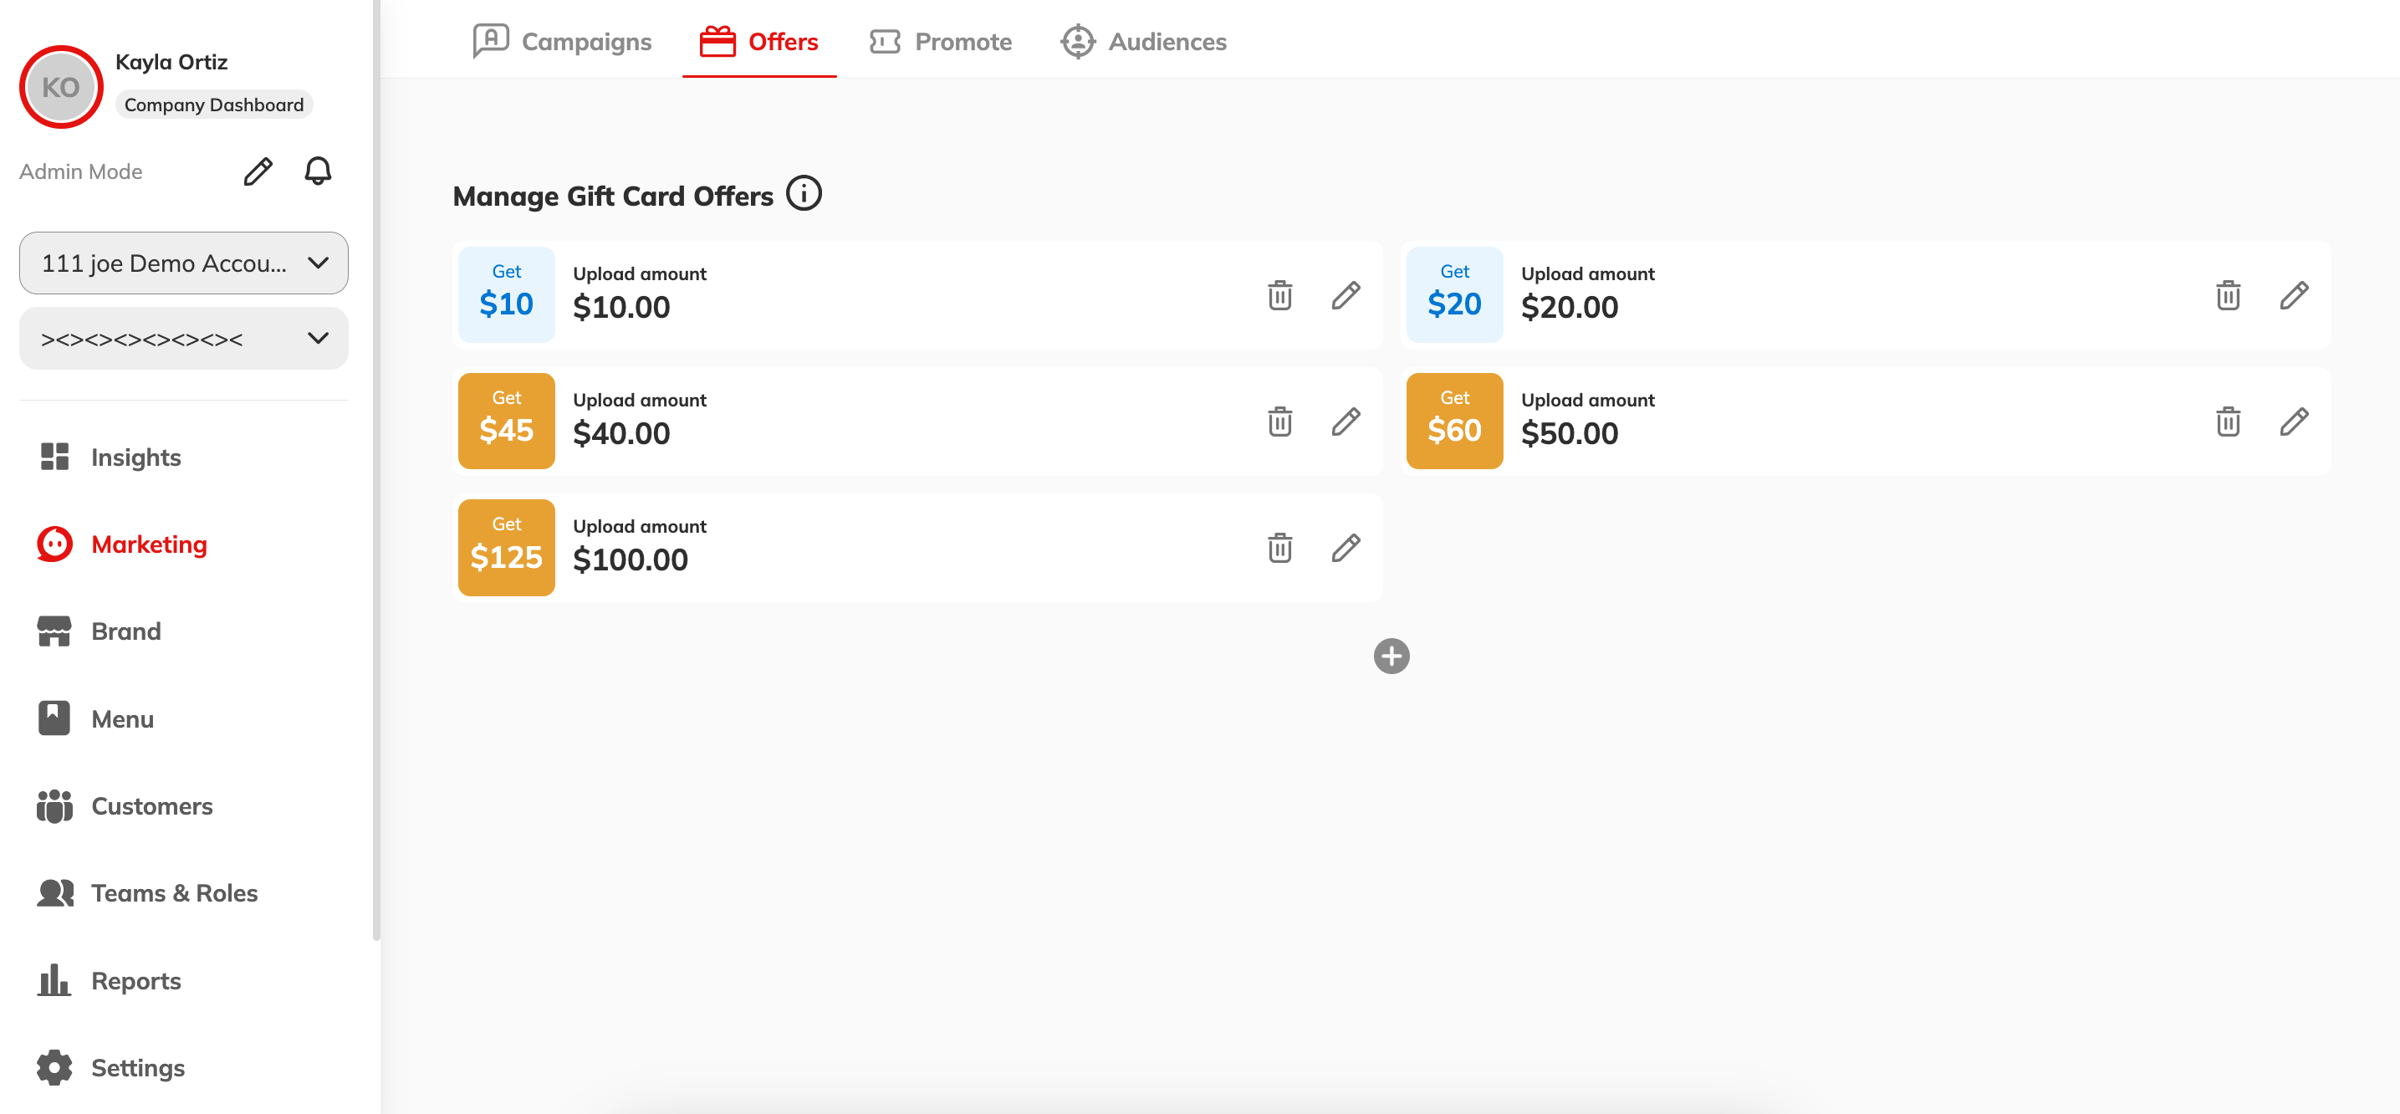
Task: Delete the Get $125 offer
Action: pos(1279,548)
